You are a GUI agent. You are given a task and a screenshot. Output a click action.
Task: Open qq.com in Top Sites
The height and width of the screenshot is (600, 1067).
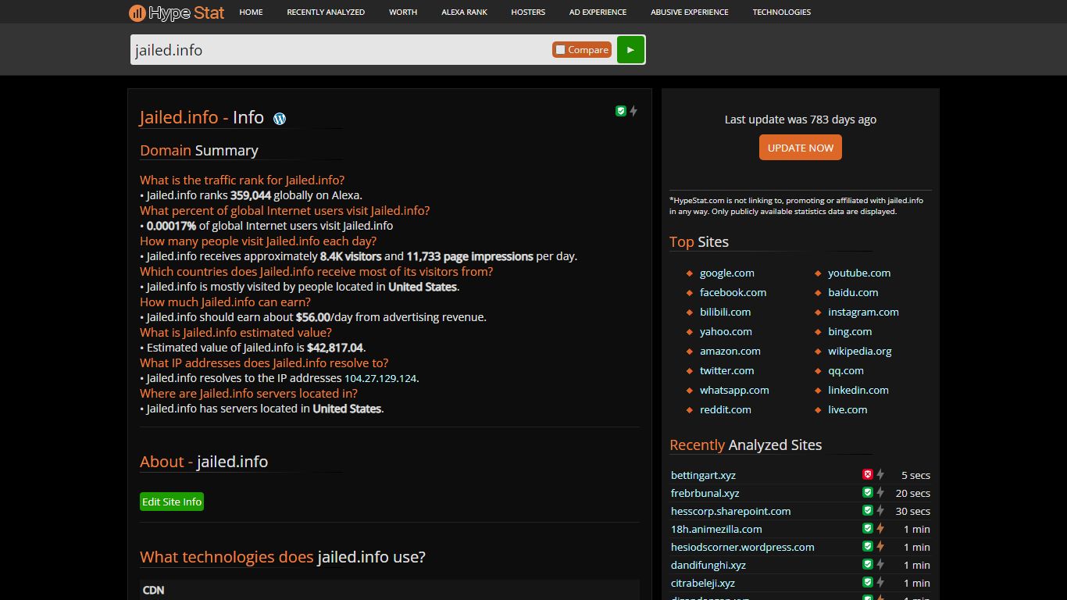(x=846, y=370)
